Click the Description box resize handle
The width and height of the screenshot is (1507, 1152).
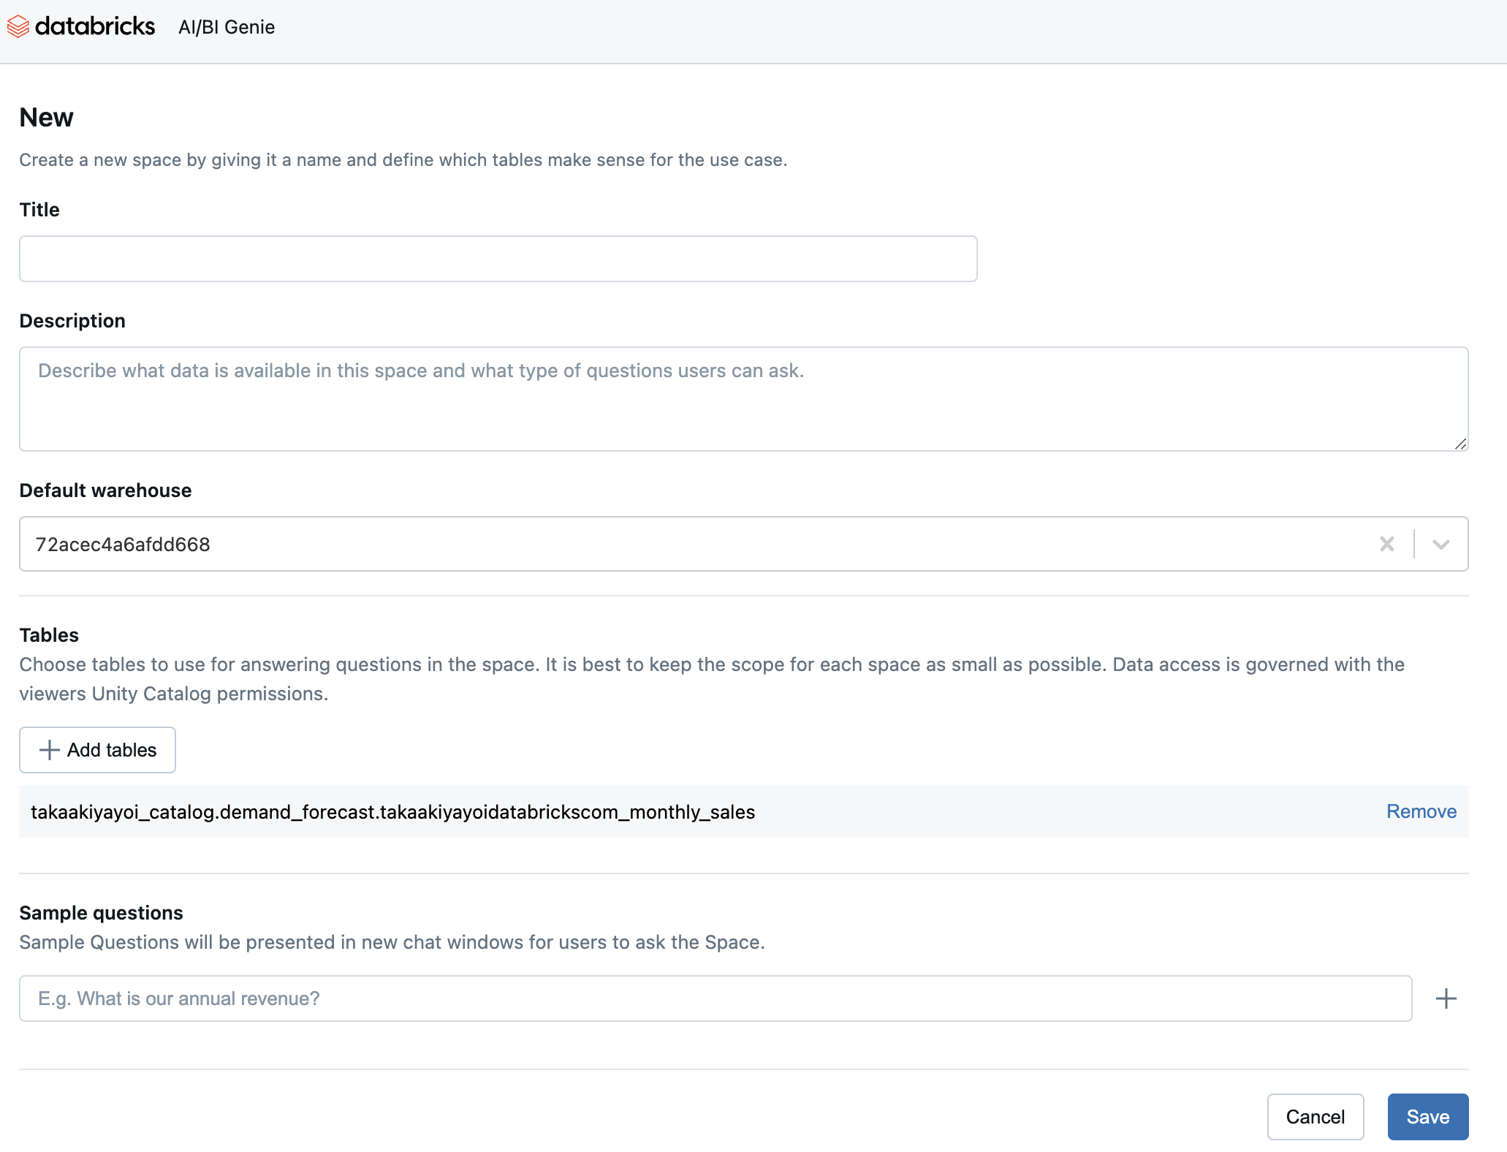click(1460, 444)
